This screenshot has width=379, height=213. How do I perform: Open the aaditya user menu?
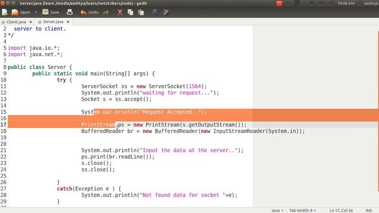click(x=368, y=4)
